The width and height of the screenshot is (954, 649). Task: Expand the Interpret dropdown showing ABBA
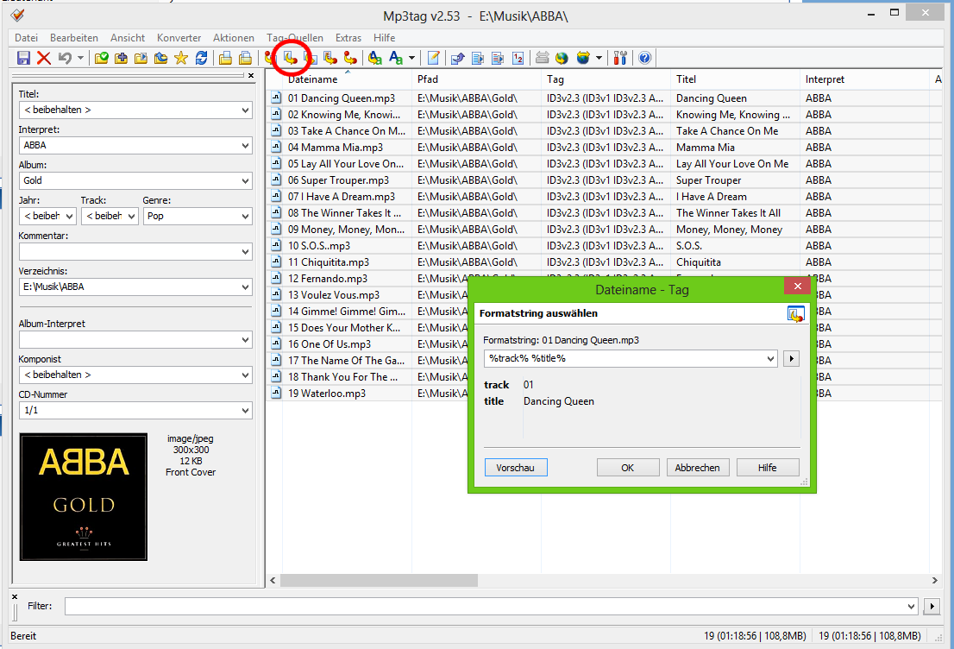245,146
